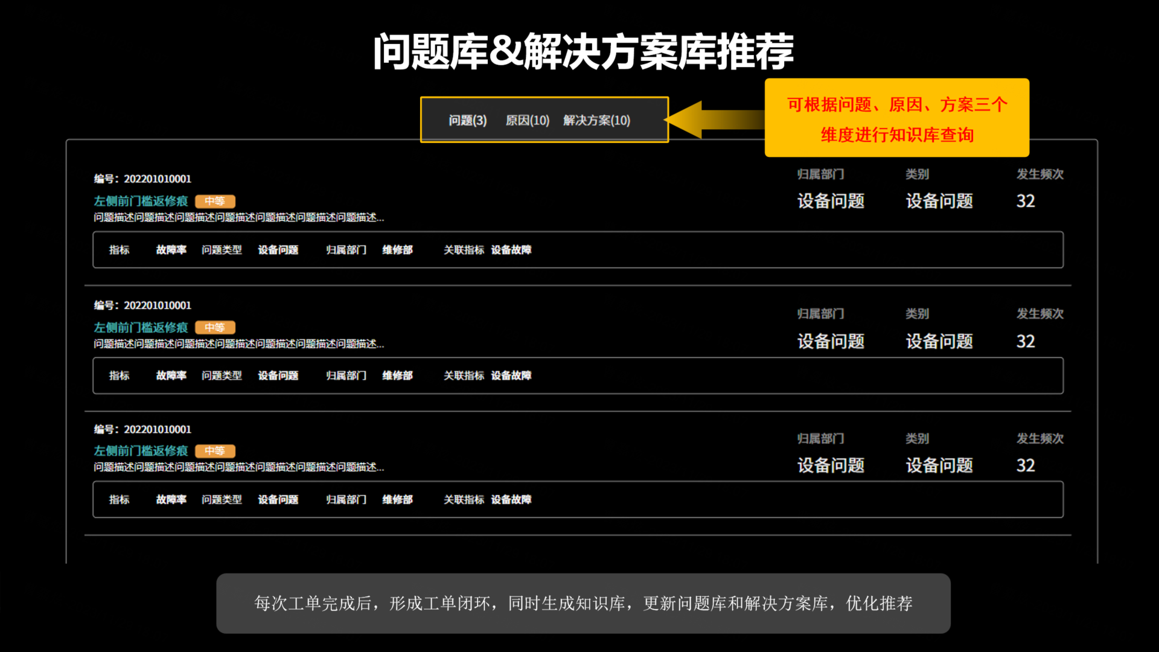Open 左侧前门槛返修痕 link in first card
Viewport: 1159px width, 652px height.
(x=141, y=201)
